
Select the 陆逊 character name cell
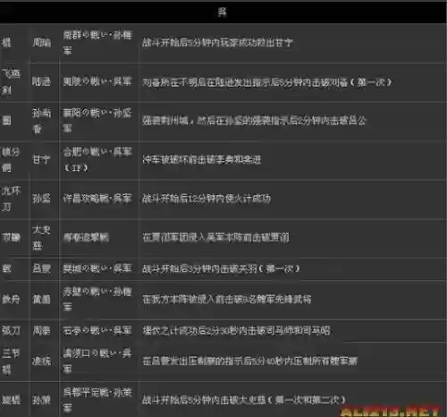click(x=42, y=81)
